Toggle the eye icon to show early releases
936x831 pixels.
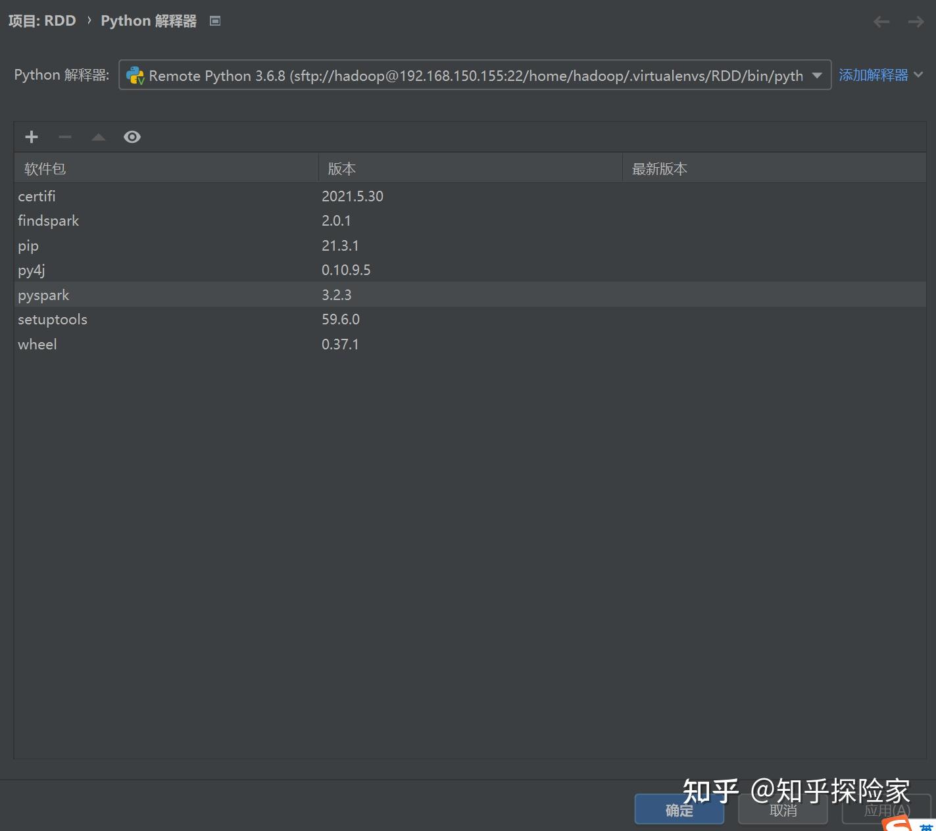[132, 136]
